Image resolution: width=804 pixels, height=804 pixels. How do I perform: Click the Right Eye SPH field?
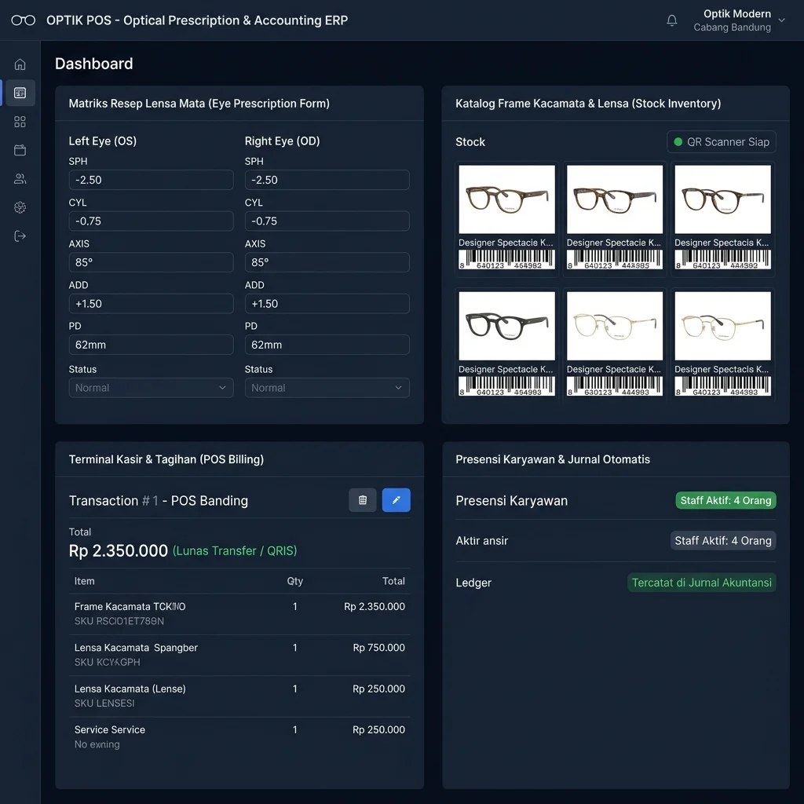click(x=327, y=180)
